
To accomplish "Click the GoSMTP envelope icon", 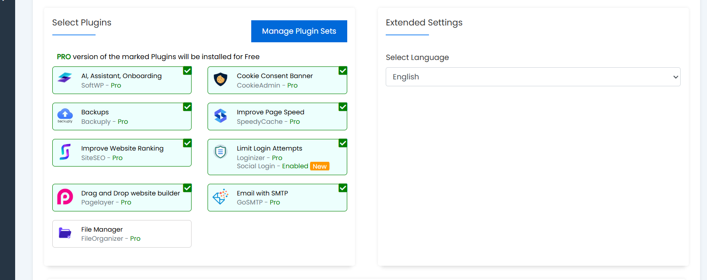I will click(221, 196).
